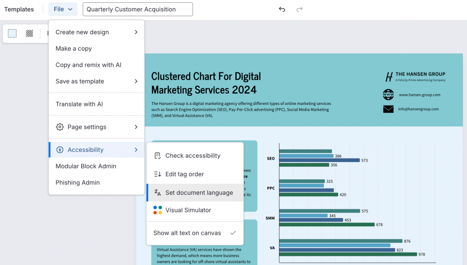
Task: Open Phishing Admin
Action: (x=97, y=182)
